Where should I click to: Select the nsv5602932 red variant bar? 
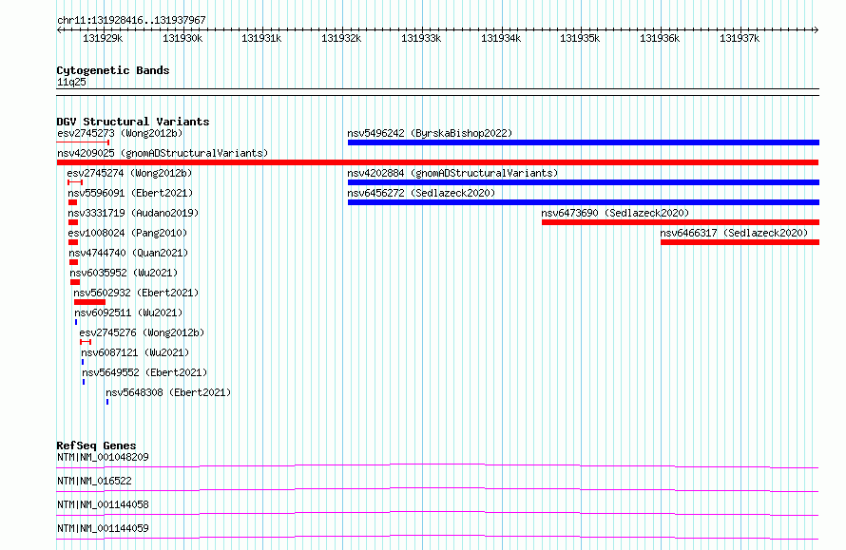[89, 302]
